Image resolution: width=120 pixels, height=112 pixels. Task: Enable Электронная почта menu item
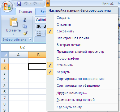pyautogui.click(x=82, y=38)
